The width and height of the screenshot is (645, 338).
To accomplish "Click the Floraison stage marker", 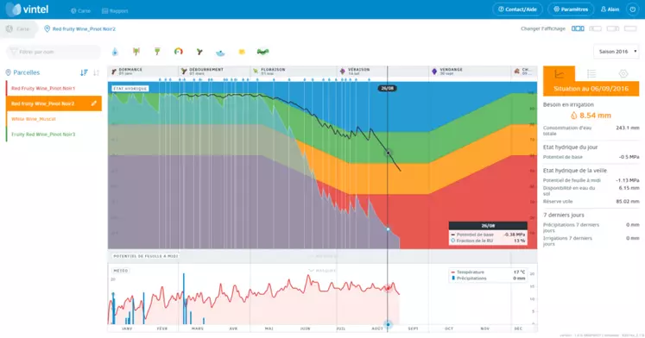I will [273, 72].
